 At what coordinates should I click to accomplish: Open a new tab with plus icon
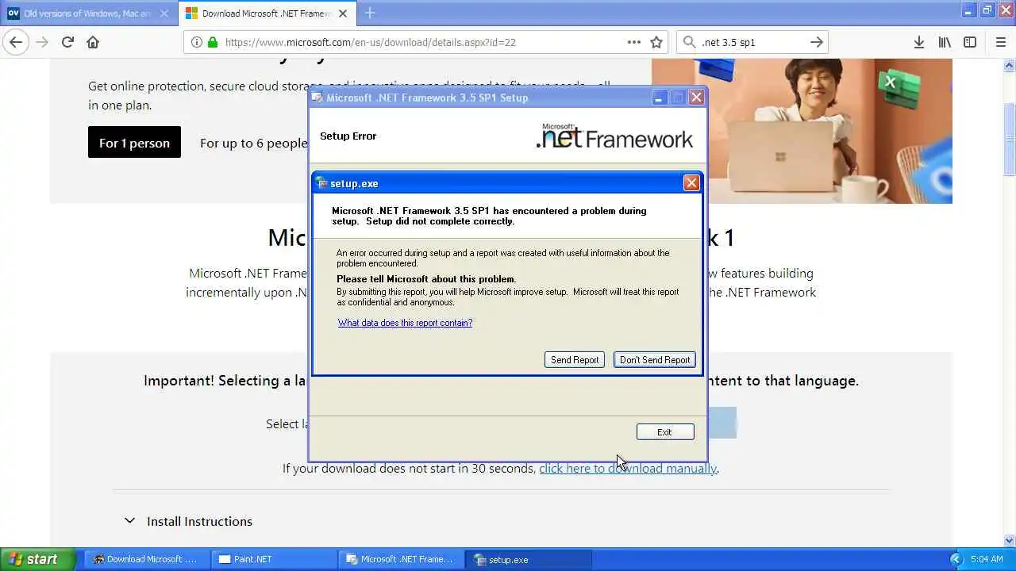pos(370,13)
